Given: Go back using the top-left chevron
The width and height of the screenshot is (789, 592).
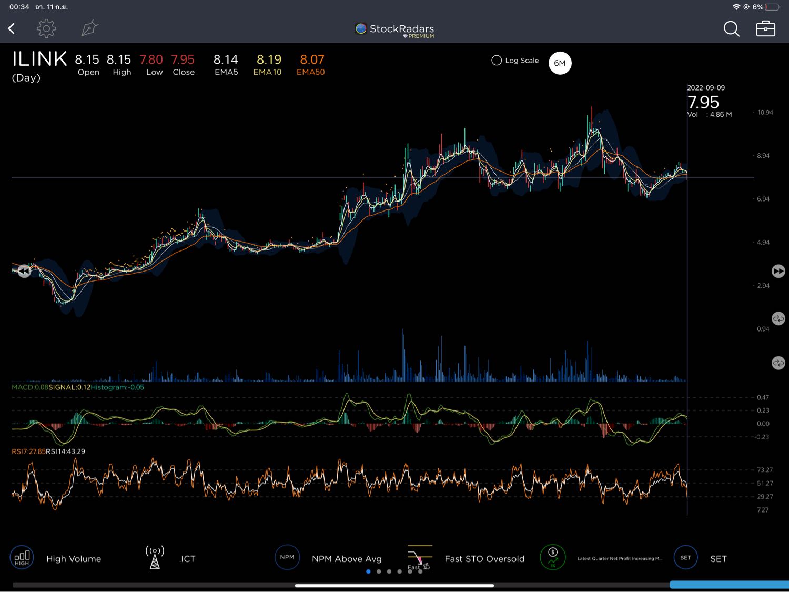Looking at the screenshot, I should click(x=12, y=28).
